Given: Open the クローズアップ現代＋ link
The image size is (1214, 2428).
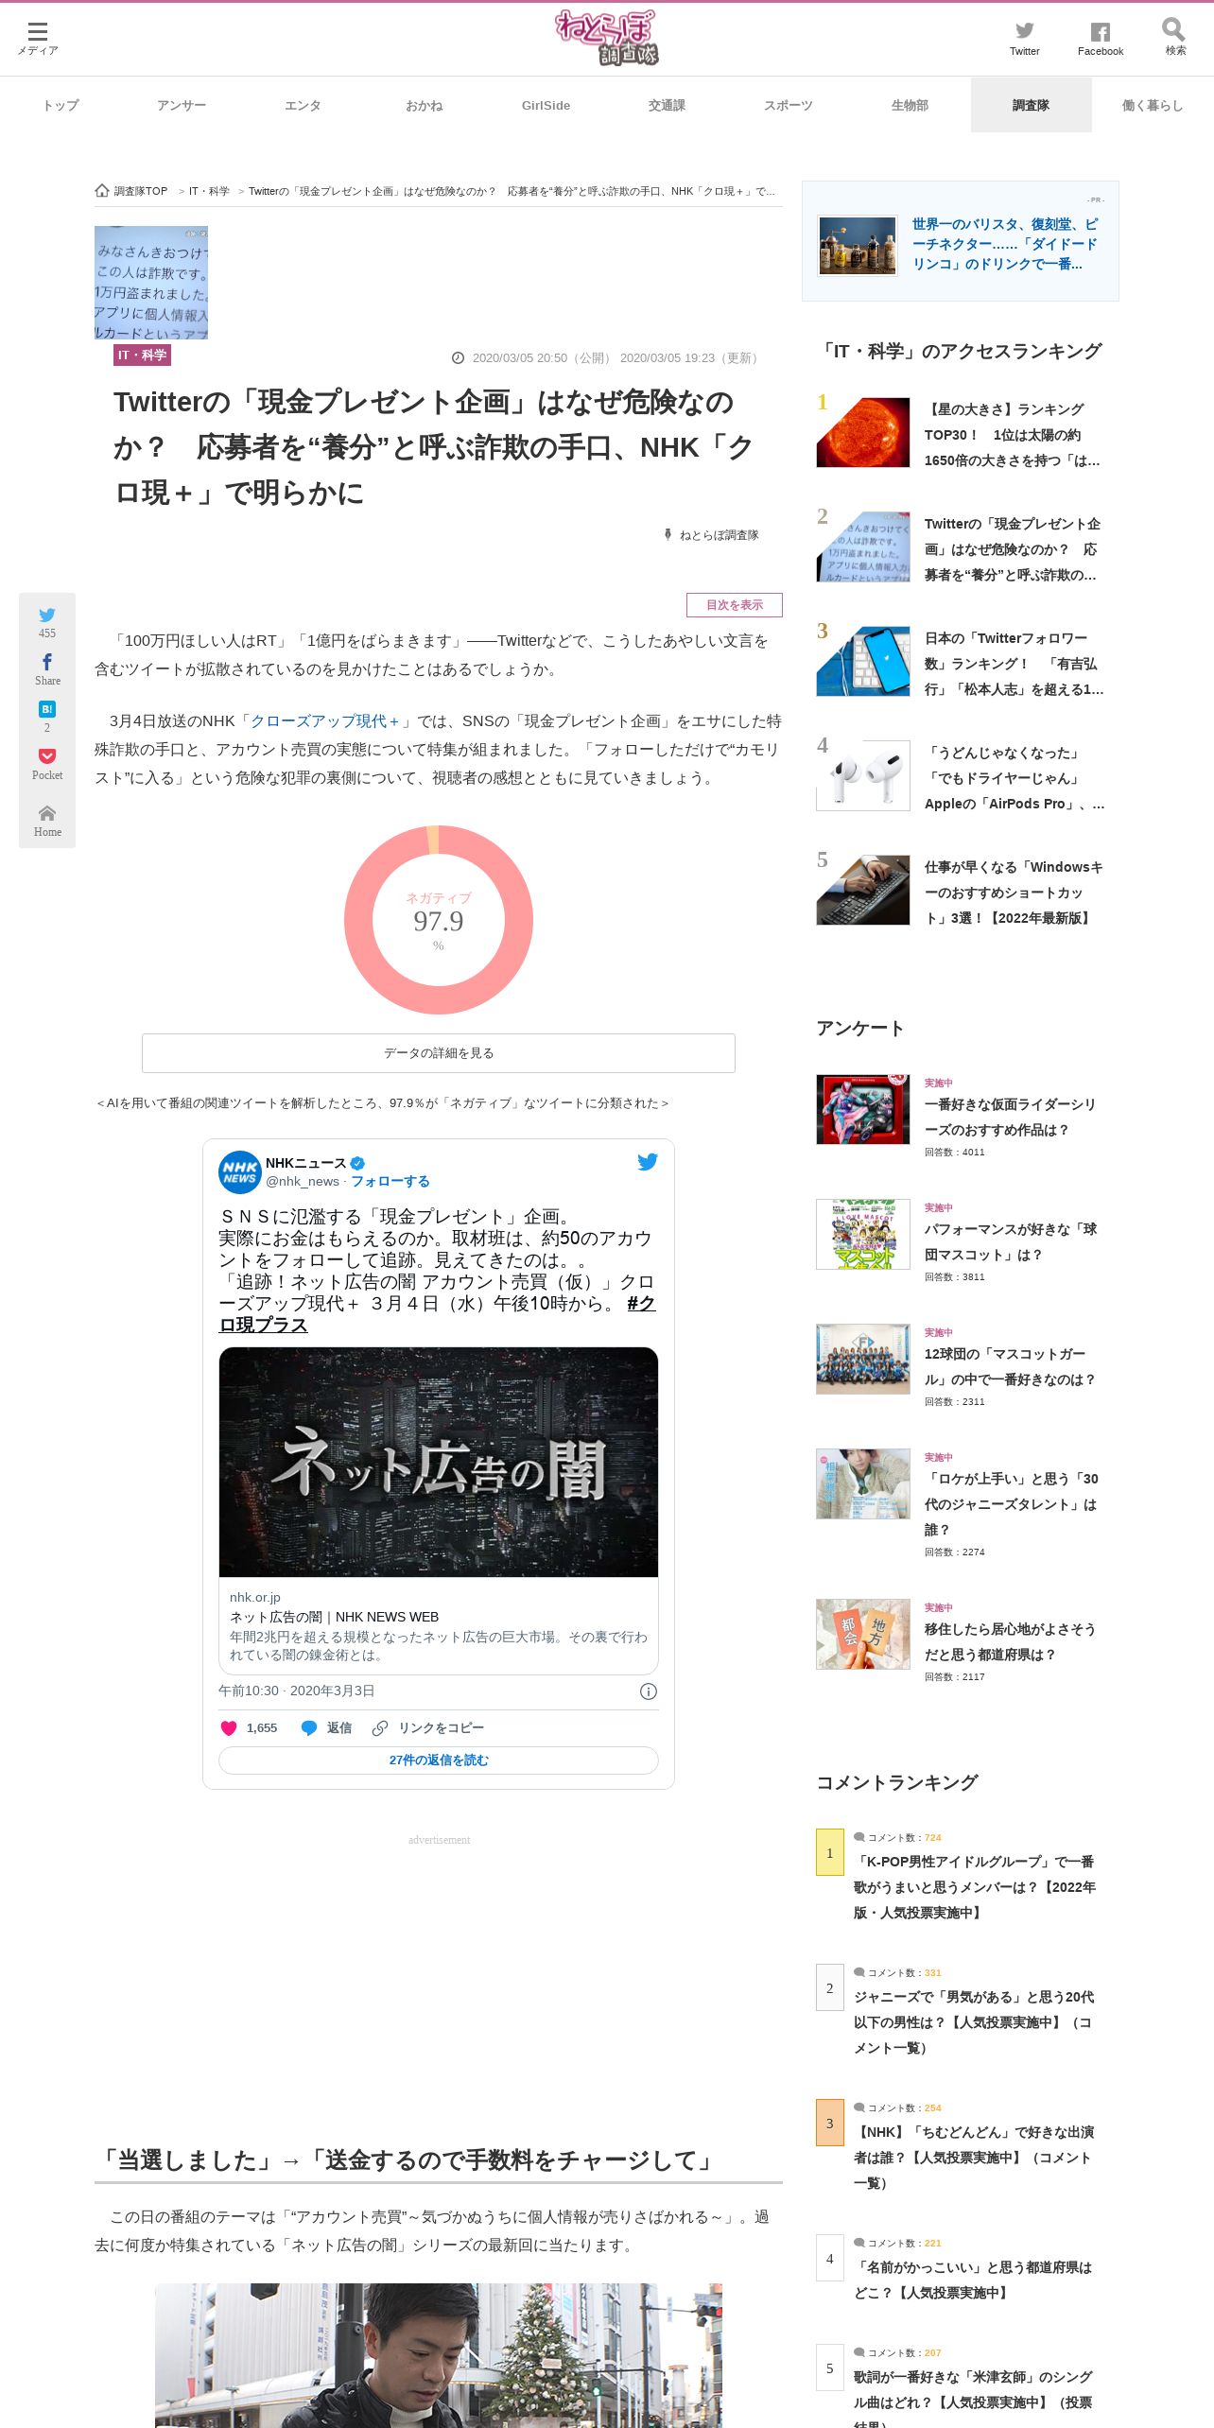Looking at the screenshot, I should (x=326, y=720).
